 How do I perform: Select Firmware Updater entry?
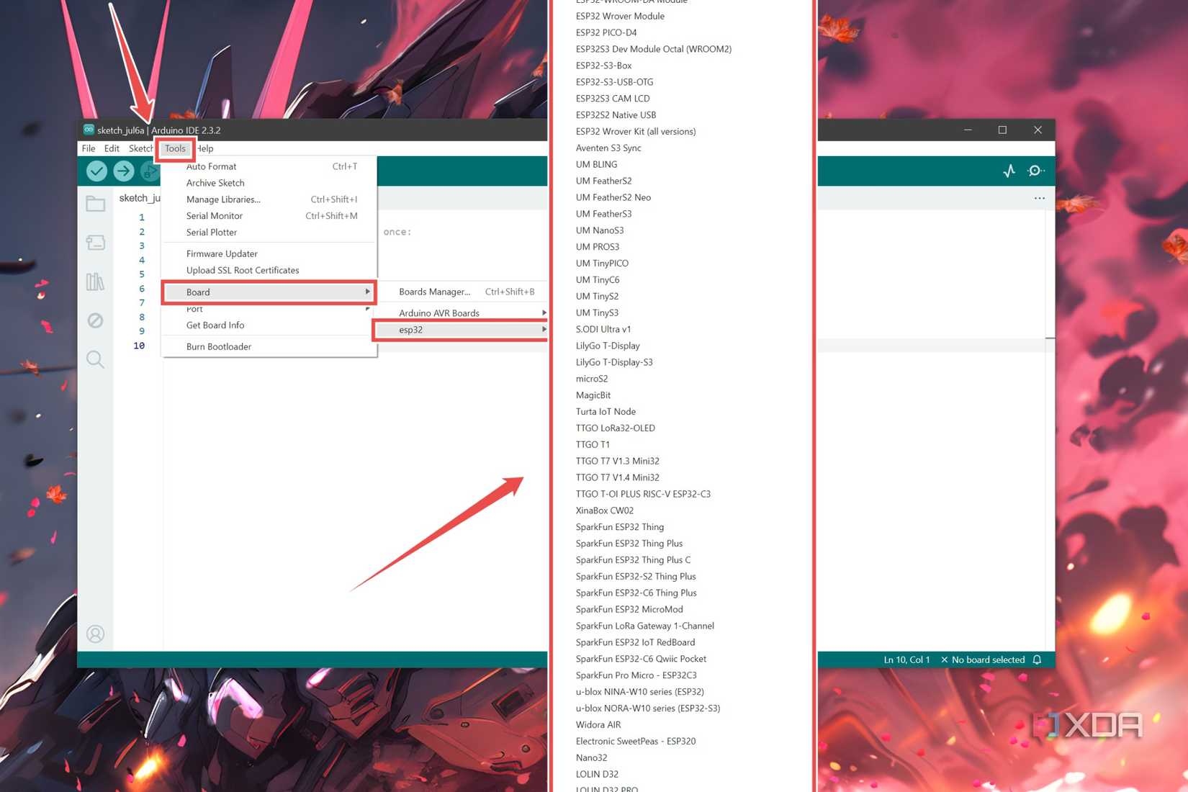click(x=269, y=253)
